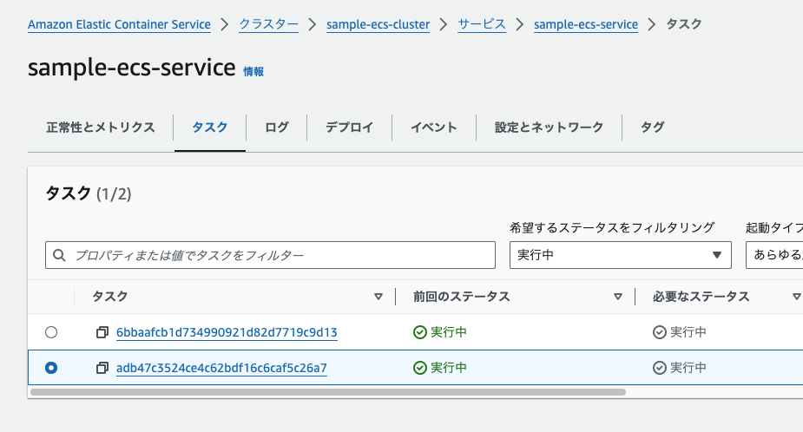Copy task ID 6bbaafcb1d734990921d82d7719c9d13 icon
The height and width of the screenshot is (432, 803).
(102, 332)
